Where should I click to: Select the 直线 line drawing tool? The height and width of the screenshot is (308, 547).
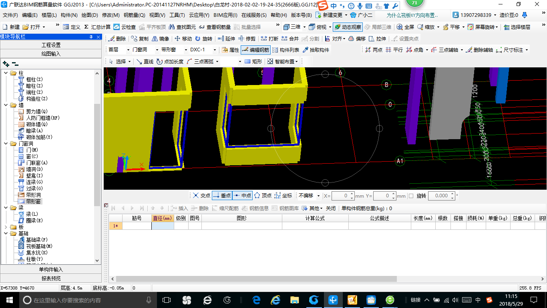(x=145, y=61)
